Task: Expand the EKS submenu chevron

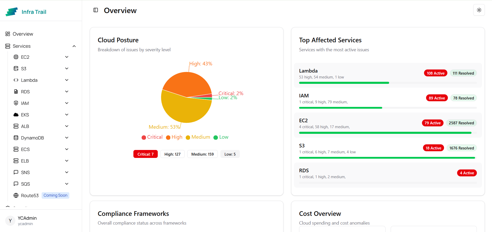Action: click(67, 115)
